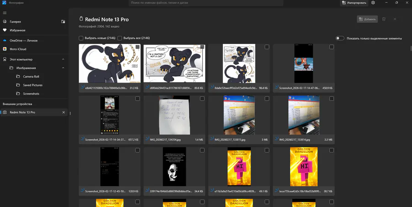Select checkbox on IMG_20260217_133815.jpg
The height and width of the screenshot is (207, 412).
pos(267,98)
